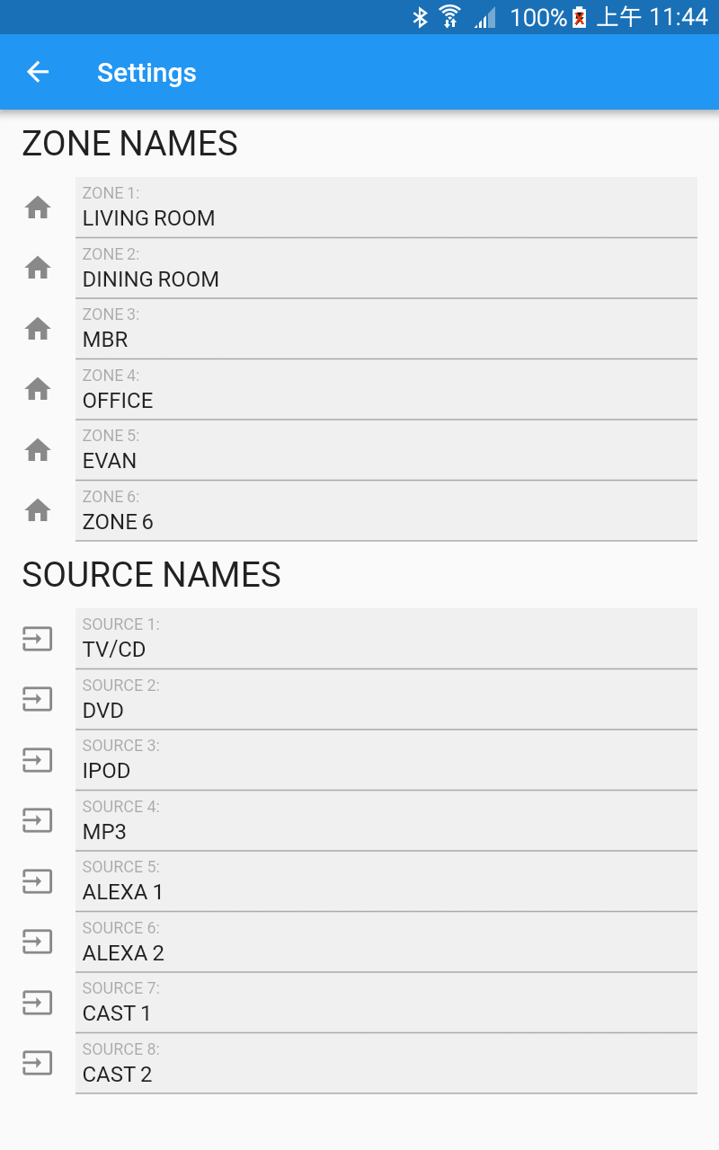
Task: Edit the Source 6 ALEXA 2 field
Action: tap(386, 942)
